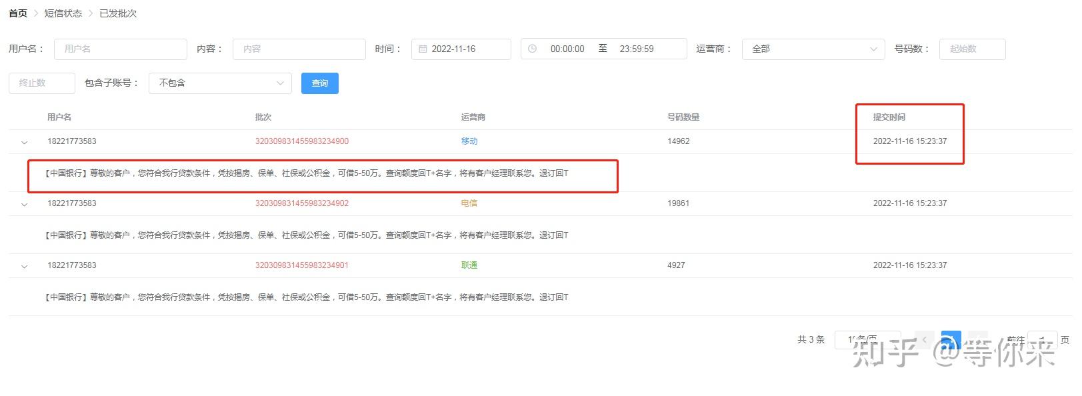Click the 共 3 条 total count

811,340
